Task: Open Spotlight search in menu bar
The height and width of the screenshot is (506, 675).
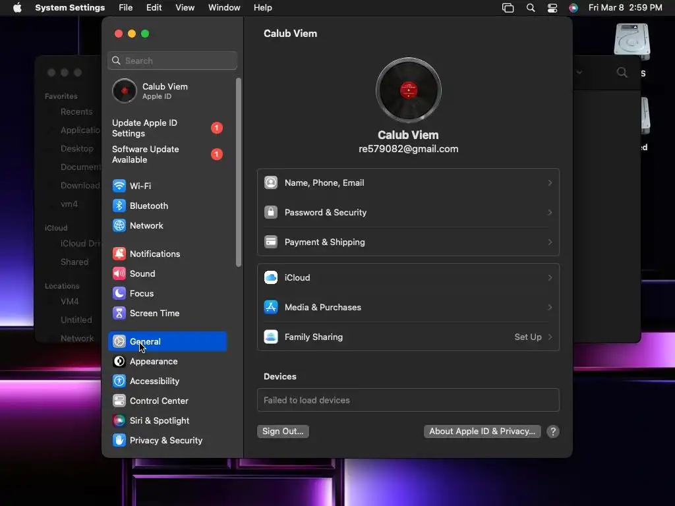Action: pyautogui.click(x=531, y=8)
